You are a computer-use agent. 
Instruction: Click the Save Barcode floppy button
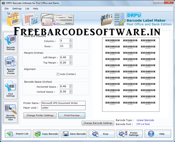coord(74,134)
